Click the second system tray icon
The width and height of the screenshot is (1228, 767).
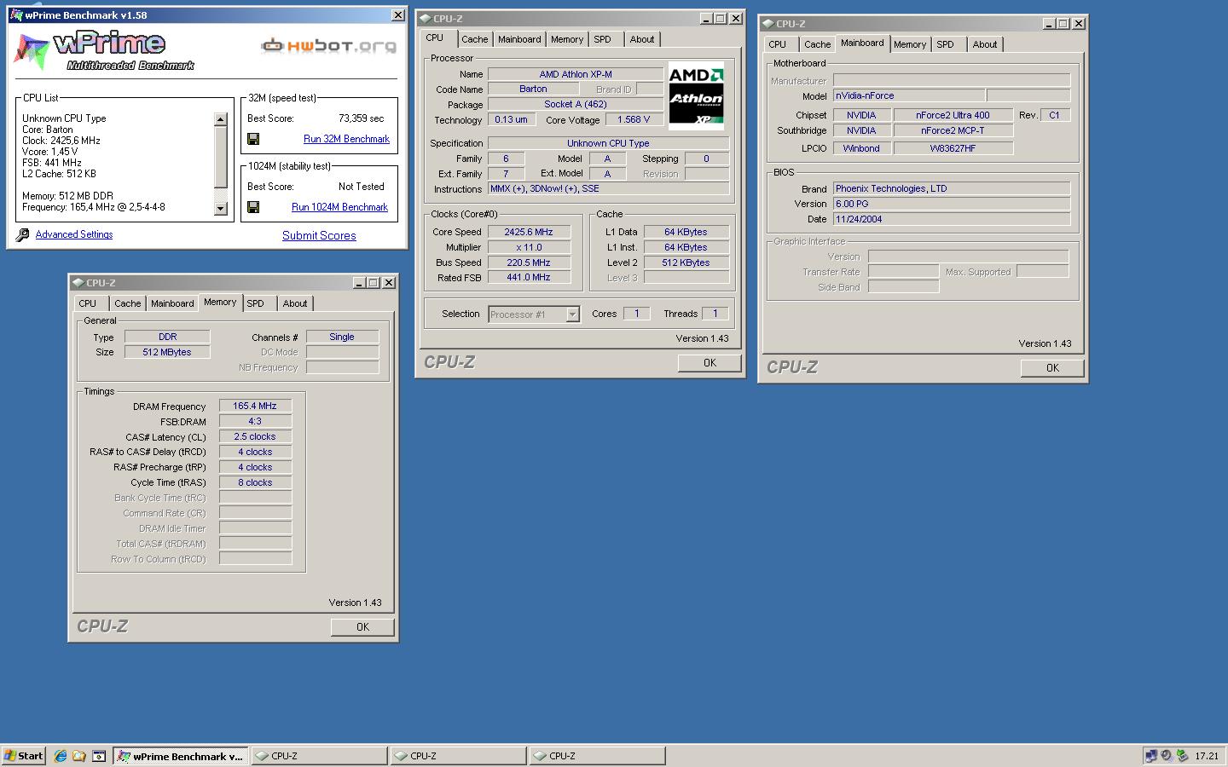(1167, 756)
